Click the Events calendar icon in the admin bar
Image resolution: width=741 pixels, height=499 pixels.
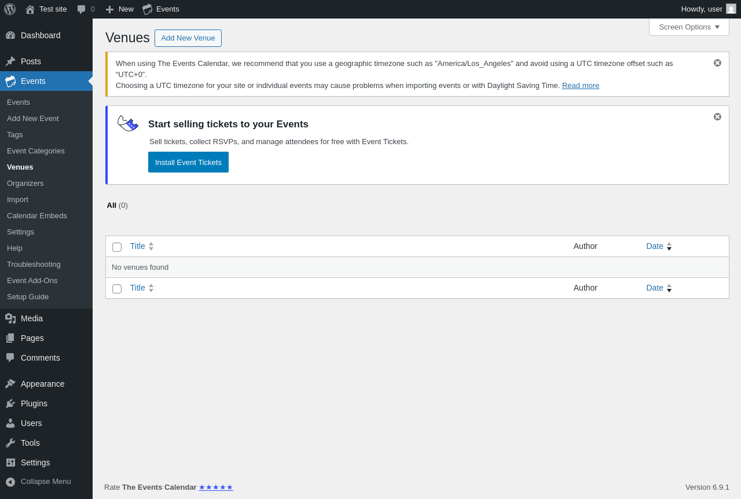coord(148,9)
